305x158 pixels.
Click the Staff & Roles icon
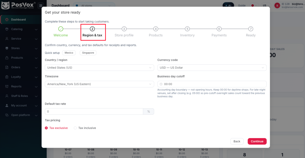click(x=7, y=96)
